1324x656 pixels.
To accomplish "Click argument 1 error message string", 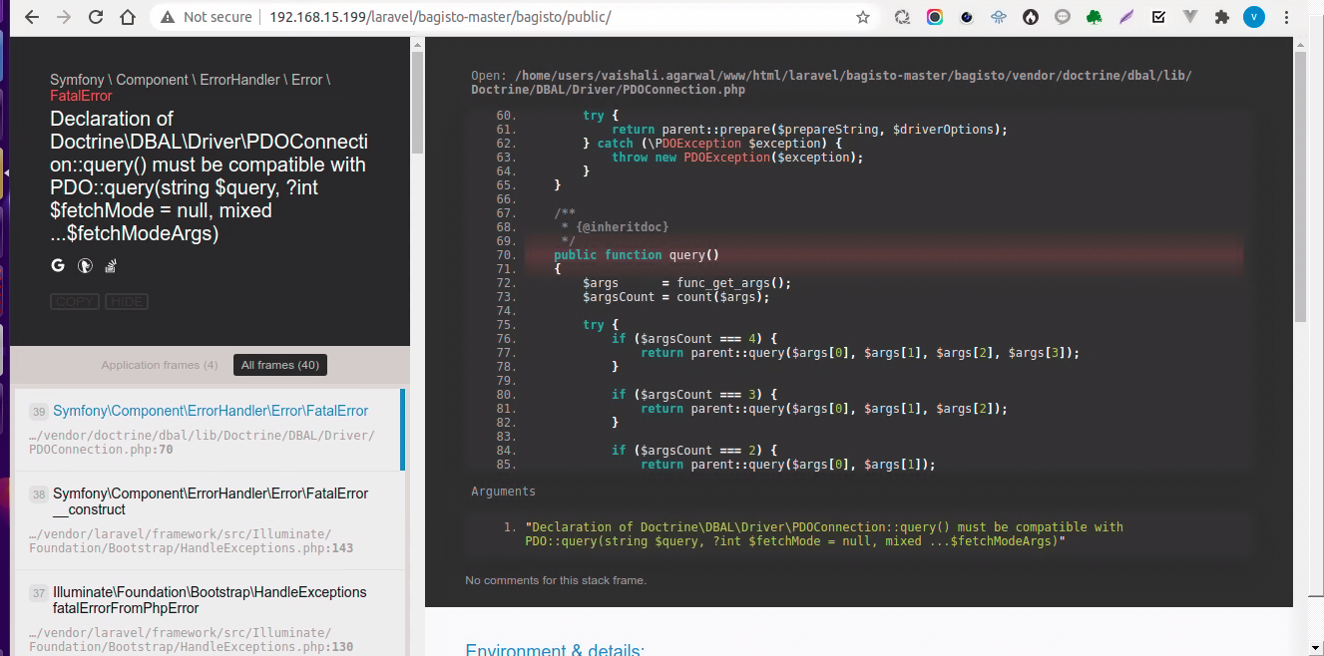I will click(x=824, y=534).
